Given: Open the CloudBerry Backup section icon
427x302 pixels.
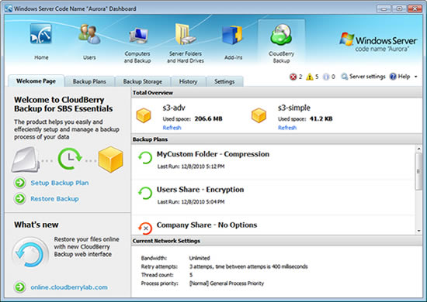Looking at the screenshot, I should click(281, 35).
